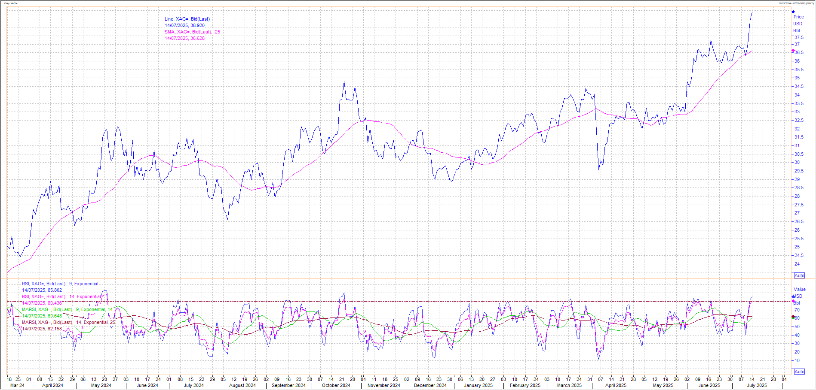
Task: Select the RSI overbought dashed line at 80
Action: click(399, 301)
